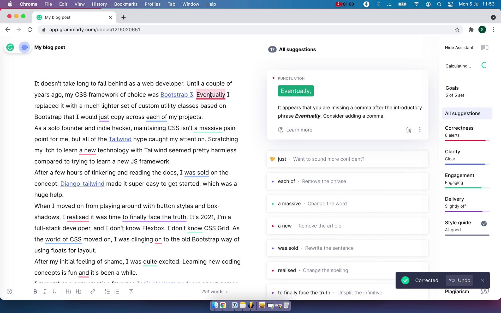Click the link insertion icon

(93, 291)
